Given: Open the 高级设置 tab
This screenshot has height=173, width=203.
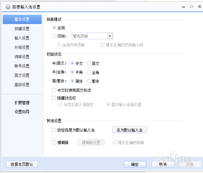Looking at the screenshot, I should pyautogui.click(x=22, y=85).
